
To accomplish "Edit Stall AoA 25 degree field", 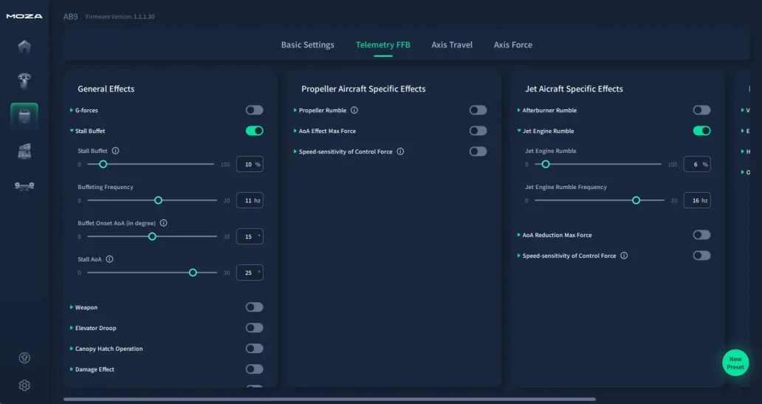I will click(x=250, y=273).
